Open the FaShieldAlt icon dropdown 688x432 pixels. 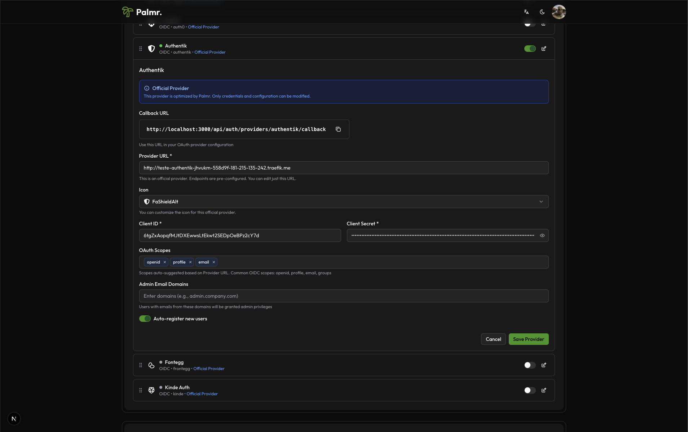tap(344, 202)
